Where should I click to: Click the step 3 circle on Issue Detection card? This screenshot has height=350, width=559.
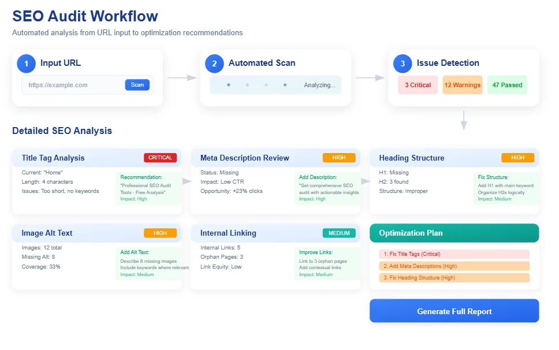(x=403, y=64)
